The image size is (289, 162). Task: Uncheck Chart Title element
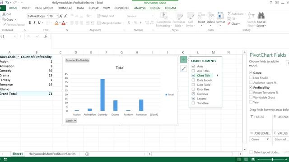(193, 75)
